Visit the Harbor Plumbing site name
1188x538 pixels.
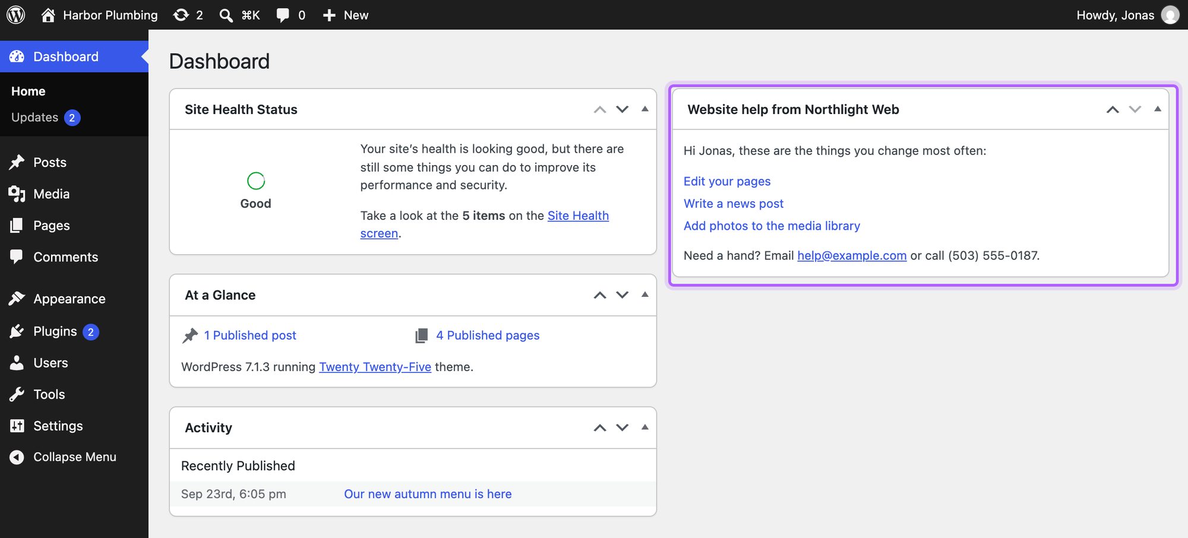100,15
